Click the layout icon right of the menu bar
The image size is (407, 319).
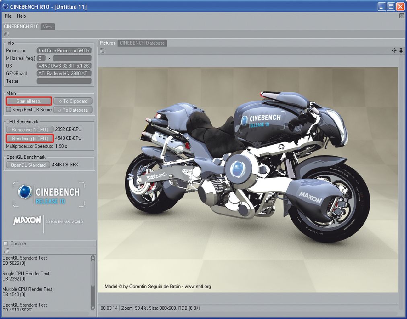401,16
